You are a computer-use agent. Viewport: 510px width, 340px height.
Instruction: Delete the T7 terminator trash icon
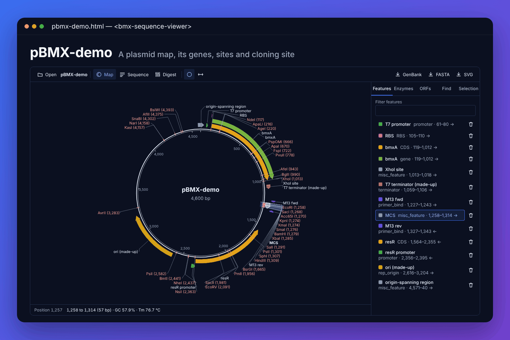471,187
